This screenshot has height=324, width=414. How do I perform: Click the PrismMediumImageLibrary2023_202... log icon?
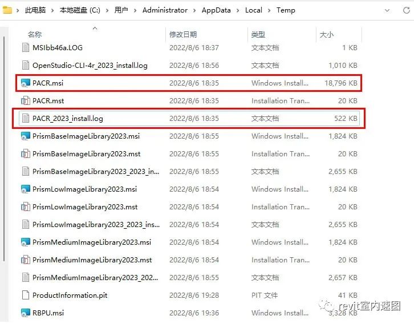click(25, 278)
